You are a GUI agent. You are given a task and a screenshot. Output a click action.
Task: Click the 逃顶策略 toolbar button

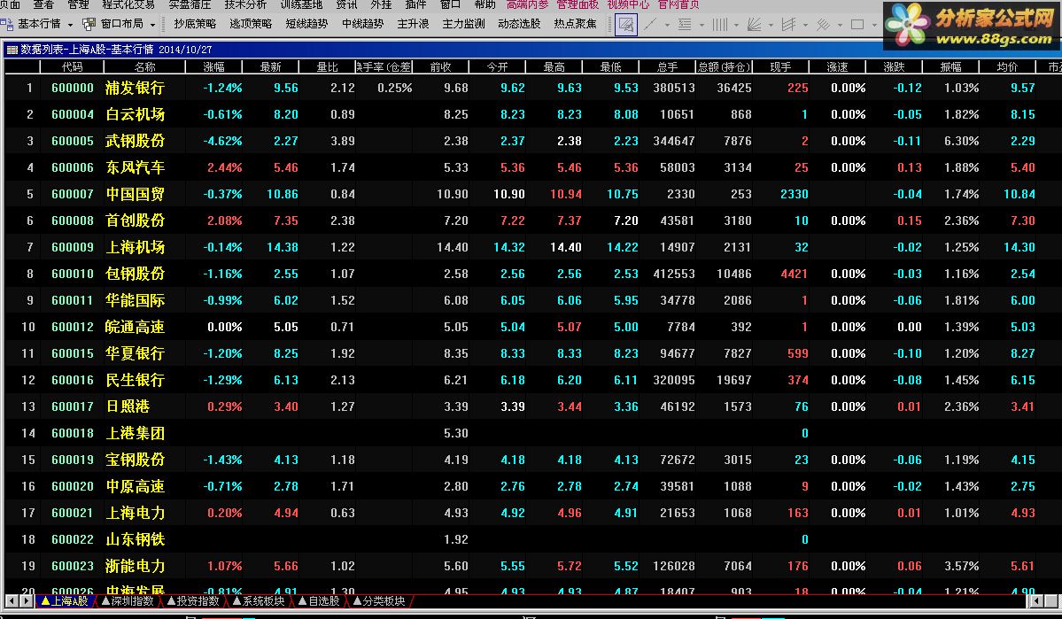point(251,24)
